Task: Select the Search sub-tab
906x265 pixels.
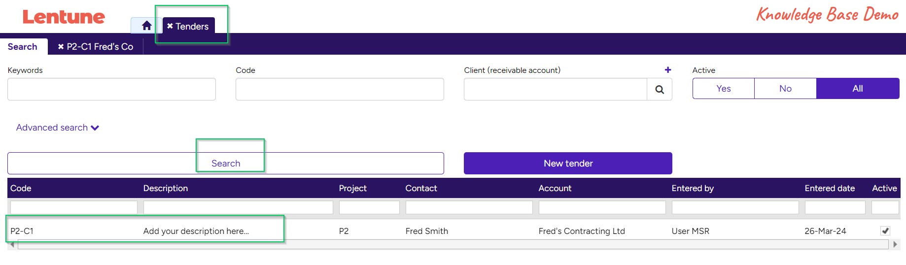Action: pyautogui.click(x=23, y=47)
